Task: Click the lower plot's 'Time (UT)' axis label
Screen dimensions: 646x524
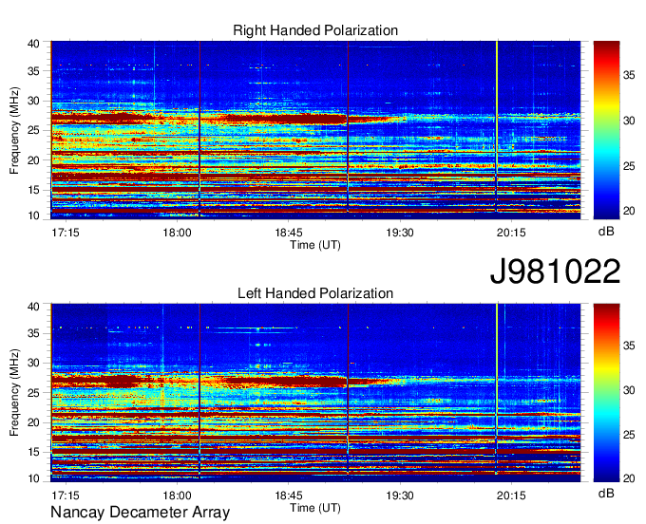Action: coord(315,508)
